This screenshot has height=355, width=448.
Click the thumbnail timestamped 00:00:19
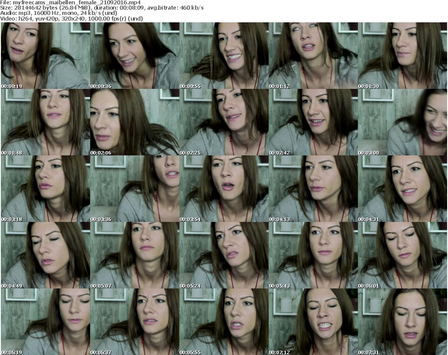click(x=45, y=56)
